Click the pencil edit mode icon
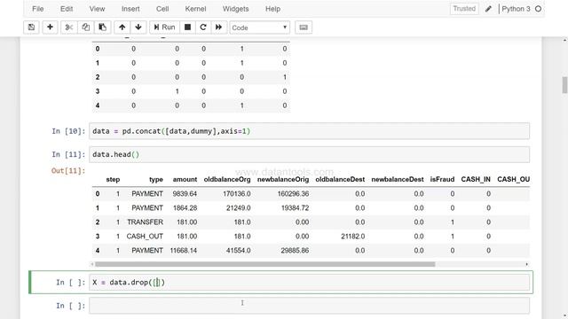The height and width of the screenshot is (319, 568). (x=488, y=9)
